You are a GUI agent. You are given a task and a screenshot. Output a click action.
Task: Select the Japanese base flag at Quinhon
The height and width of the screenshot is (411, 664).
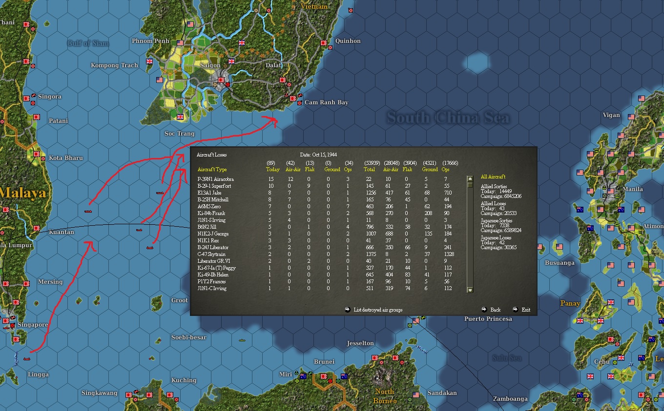click(x=323, y=43)
